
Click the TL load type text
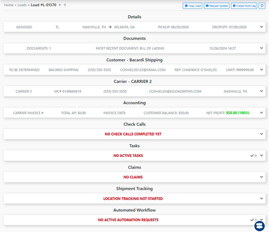tap(57, 27)
